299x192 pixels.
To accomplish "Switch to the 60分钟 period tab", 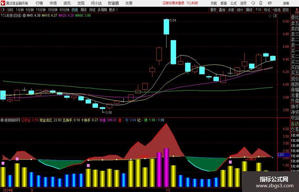I will click(x=64, y=10).
